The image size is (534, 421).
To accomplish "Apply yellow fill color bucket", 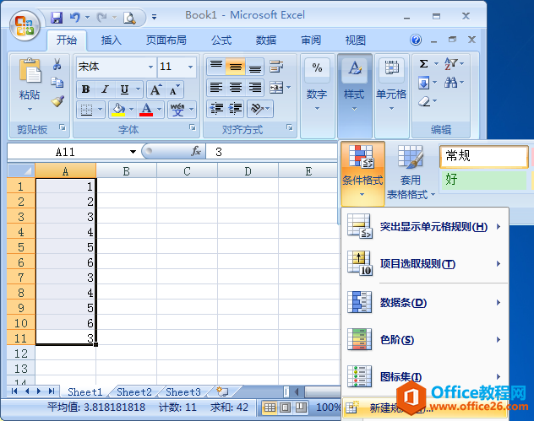I will [x=118, y=110].
